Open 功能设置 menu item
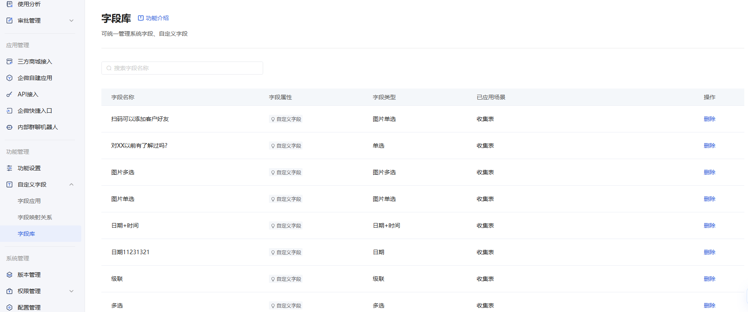Image resolution: width=748 pixels, height=312 pixels. [x=29, y=168]
